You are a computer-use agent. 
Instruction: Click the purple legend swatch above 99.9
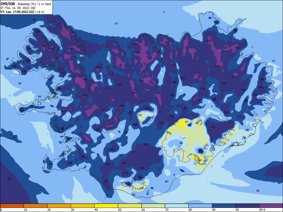pyautogui.click(x=271, y=206)
